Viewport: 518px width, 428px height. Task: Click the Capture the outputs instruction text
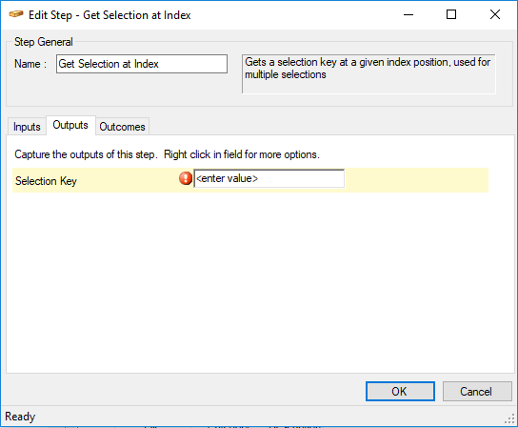(x=167, y=154)
